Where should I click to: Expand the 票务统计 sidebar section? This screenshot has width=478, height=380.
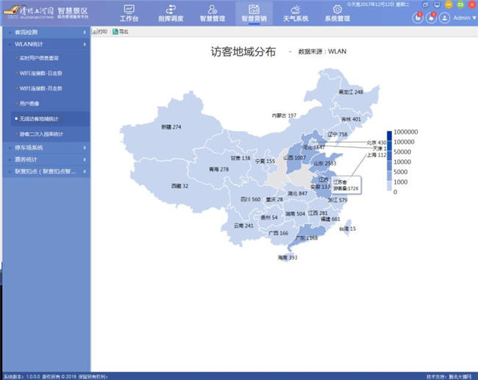point(44,159)
